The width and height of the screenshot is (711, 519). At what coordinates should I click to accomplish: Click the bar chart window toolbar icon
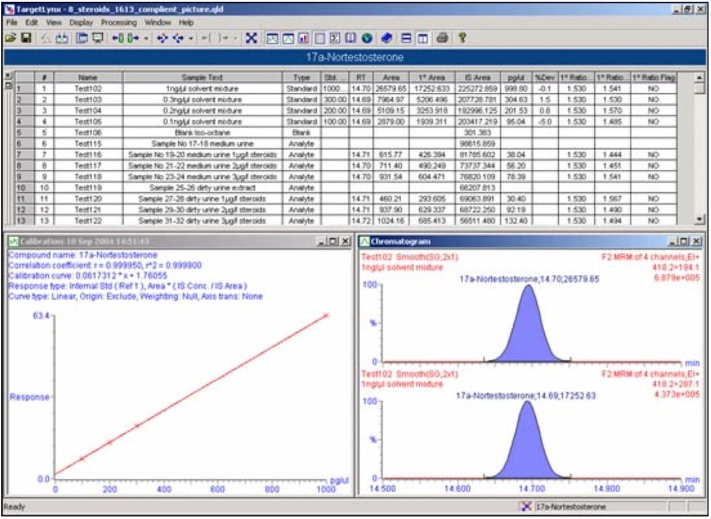[303, 38]
